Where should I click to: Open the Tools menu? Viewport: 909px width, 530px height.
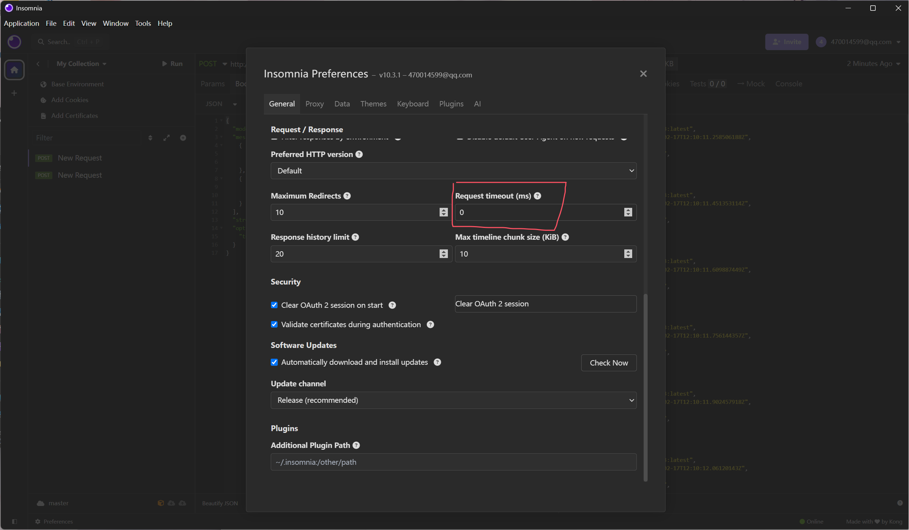click(x=143, y=23)
